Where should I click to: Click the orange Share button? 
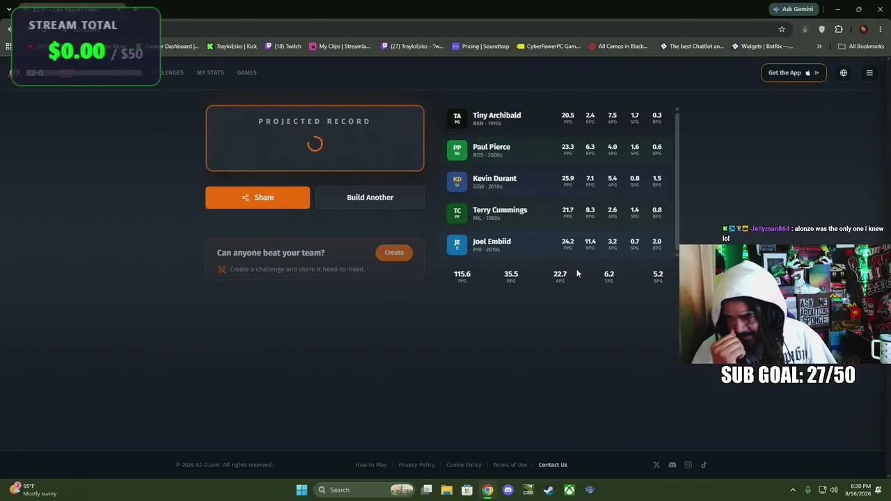[258, 198]
